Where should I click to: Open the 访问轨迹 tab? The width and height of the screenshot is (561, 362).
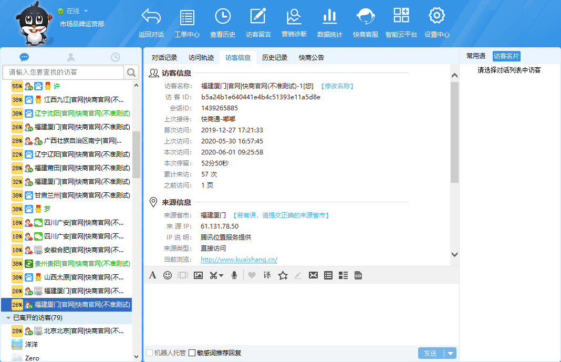[x=201, y=58]
